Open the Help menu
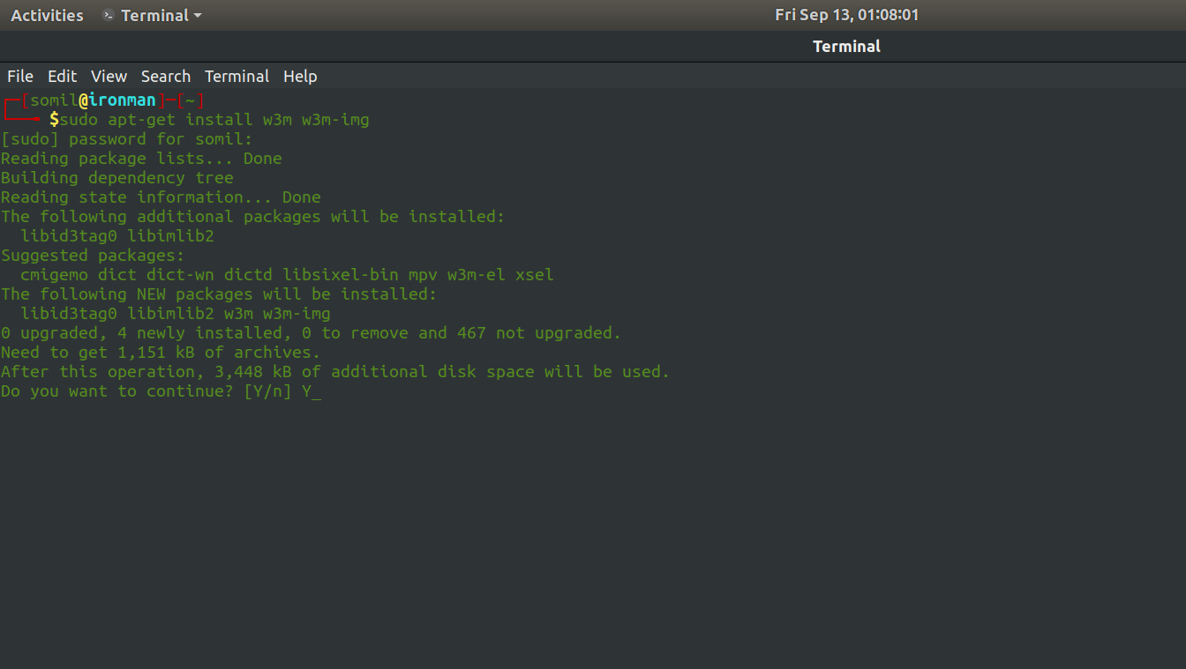Viewport: 1186px width, 669px height. point(300,77)
